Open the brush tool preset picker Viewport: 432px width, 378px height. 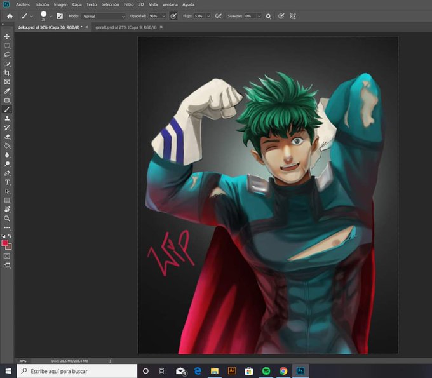tap(27, 17)
